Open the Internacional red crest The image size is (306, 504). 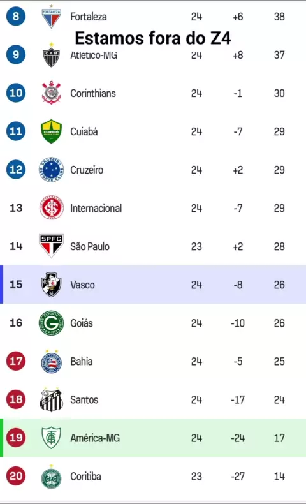(52, 207)
